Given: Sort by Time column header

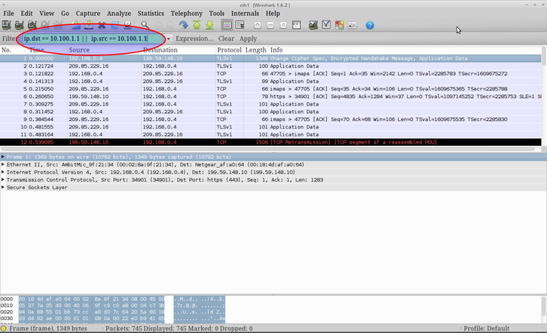Looking at the screenshot, I should (x=47, y=50).
